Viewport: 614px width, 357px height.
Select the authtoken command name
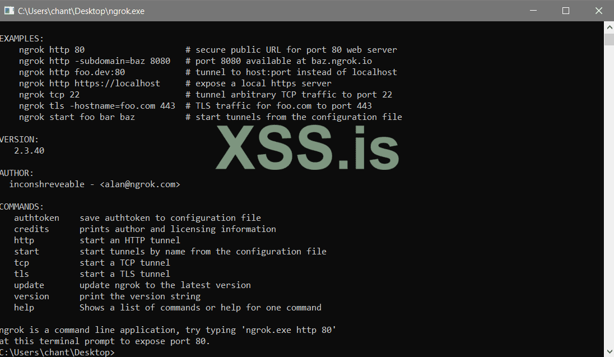(36, 217)
